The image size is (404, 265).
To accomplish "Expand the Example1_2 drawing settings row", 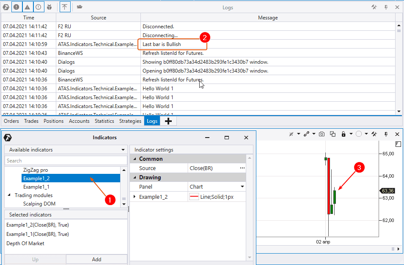I will (x=135, y=197).
